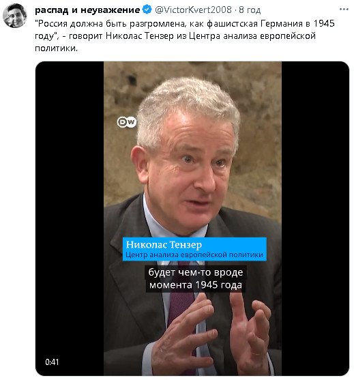
Task: Click the black bar right of video
Action: click(x=315, y=218)
